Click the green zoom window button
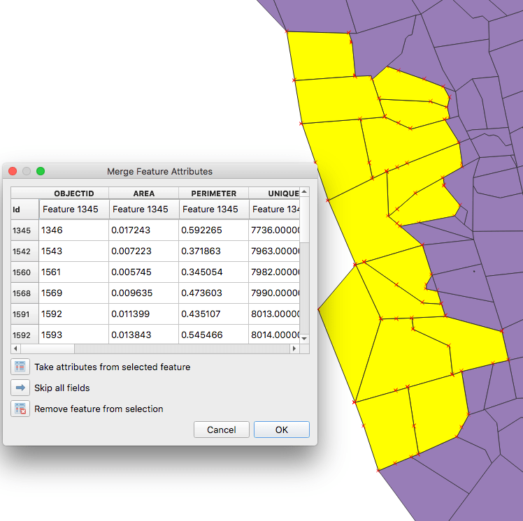523x521 pixels. coord(41,171)
